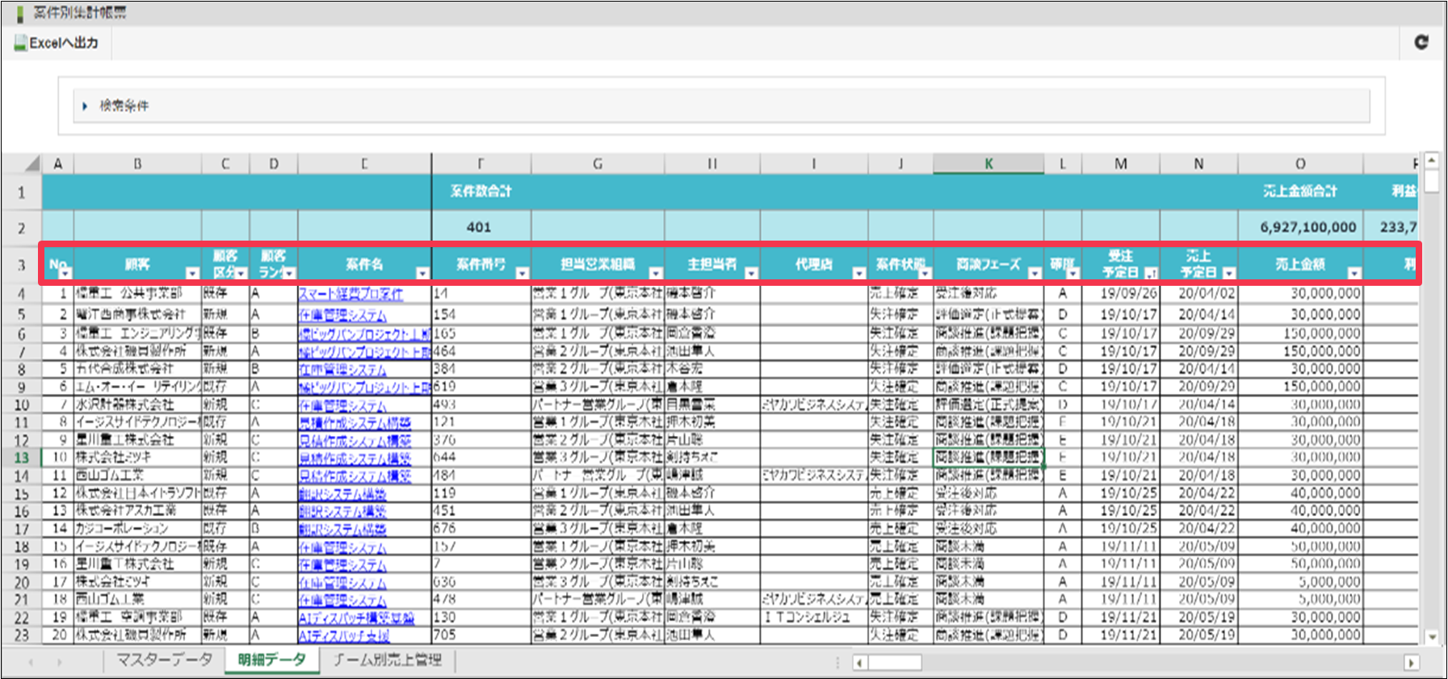
Task: Click customer cell カジコーポレーション
Action: [137, 529]
